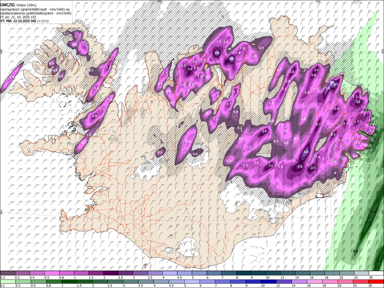Click the white swatch starting at 30, top legend
This screenshot has width=384, height=288.
pos(376,273)
